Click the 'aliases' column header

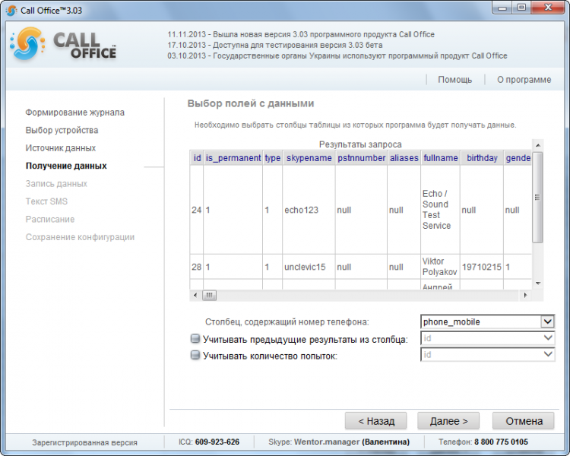point(404,158)
